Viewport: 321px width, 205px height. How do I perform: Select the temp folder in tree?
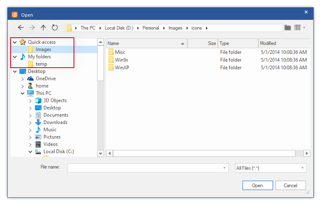point(41,64)
